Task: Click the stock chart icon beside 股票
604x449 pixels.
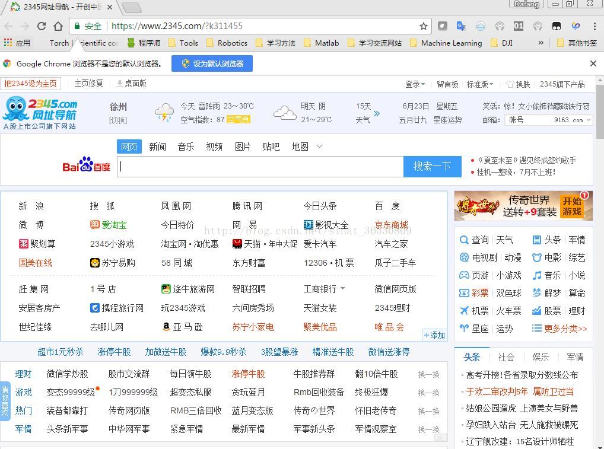Action: 536,311
